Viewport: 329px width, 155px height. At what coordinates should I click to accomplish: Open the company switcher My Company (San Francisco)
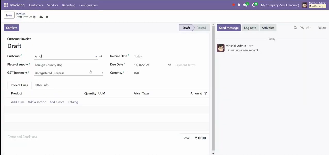point(280,5)
